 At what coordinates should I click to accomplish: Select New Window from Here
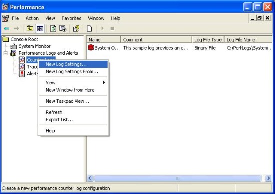[73, 90]
